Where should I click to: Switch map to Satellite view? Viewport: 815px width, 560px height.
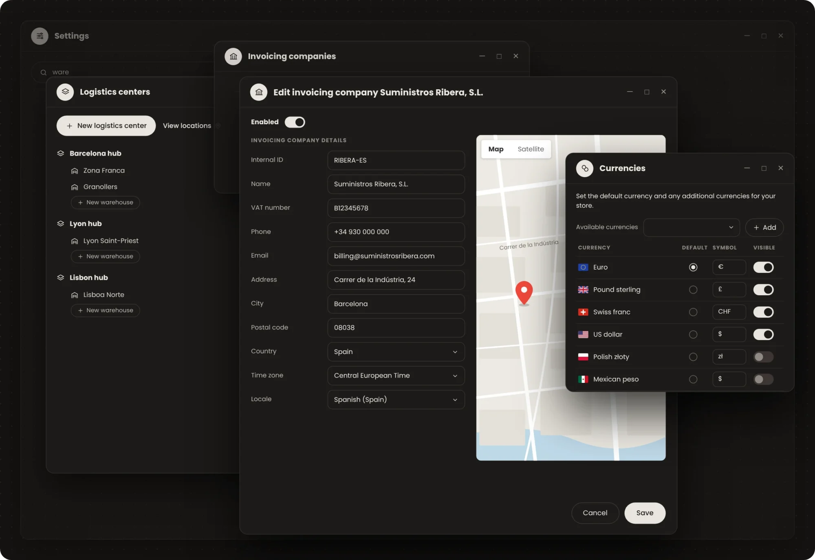coord(531,149)
